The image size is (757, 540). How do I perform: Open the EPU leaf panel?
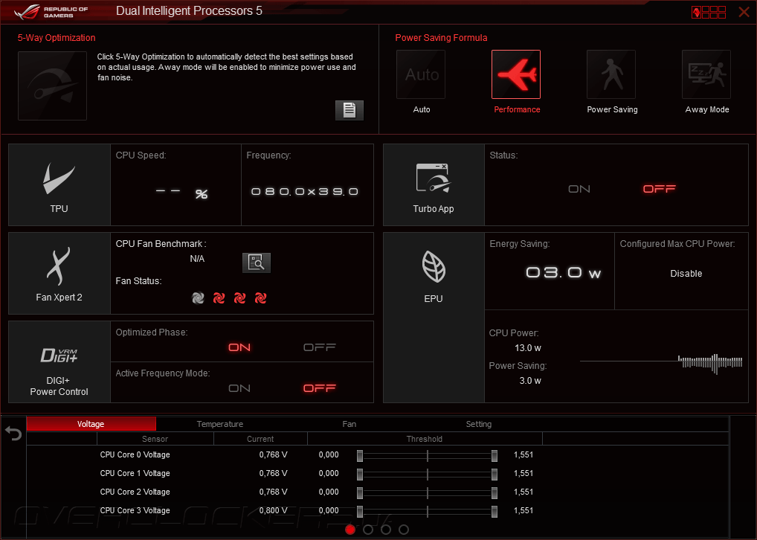click(x=434, y=318)
